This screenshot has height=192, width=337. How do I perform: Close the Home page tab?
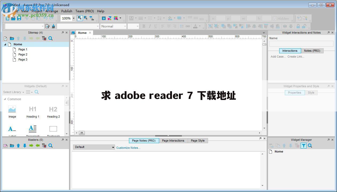(x=90, y=33)
